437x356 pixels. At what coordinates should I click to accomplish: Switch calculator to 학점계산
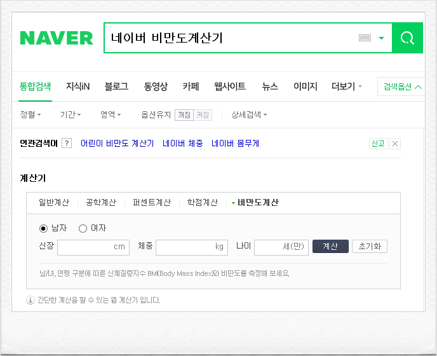(203, 203)
